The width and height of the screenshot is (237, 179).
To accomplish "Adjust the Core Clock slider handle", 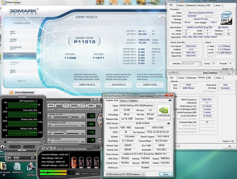I will tap(70, 117).
